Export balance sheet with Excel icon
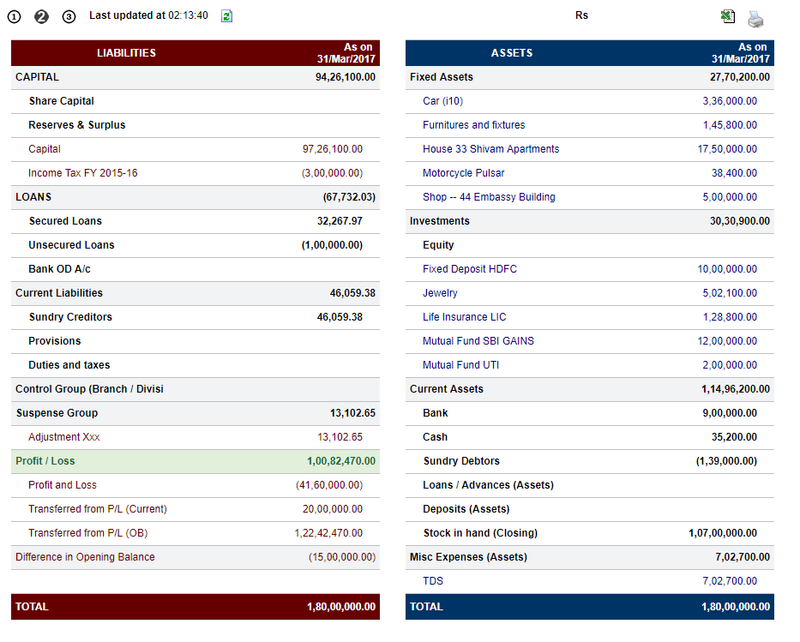The height and width of the screenshot is (642, 800). (x=728, y=16)
